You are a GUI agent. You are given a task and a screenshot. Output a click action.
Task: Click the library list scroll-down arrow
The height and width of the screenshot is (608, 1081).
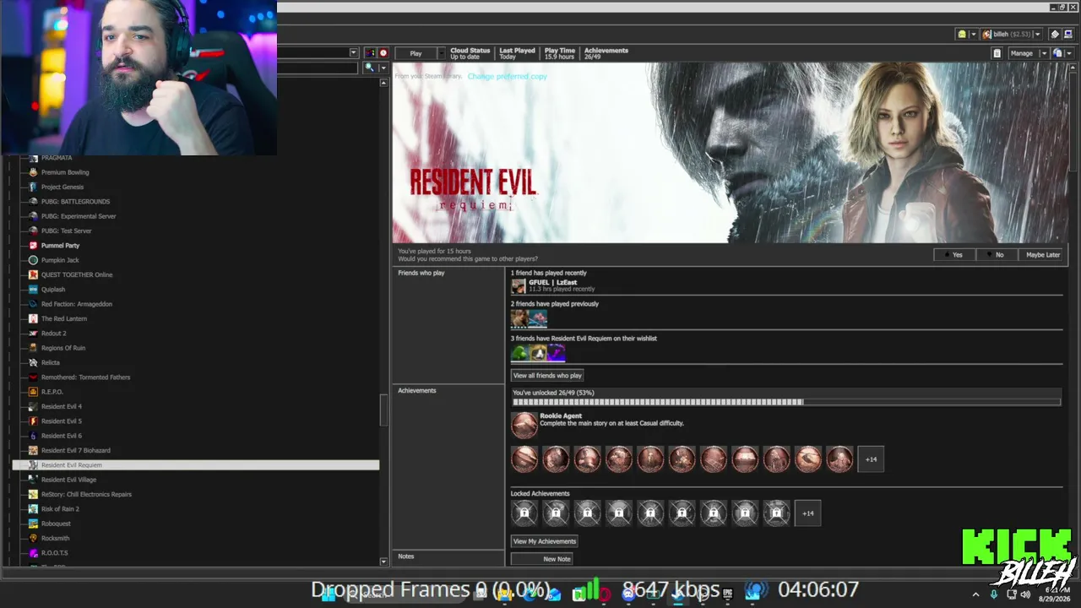383,561
